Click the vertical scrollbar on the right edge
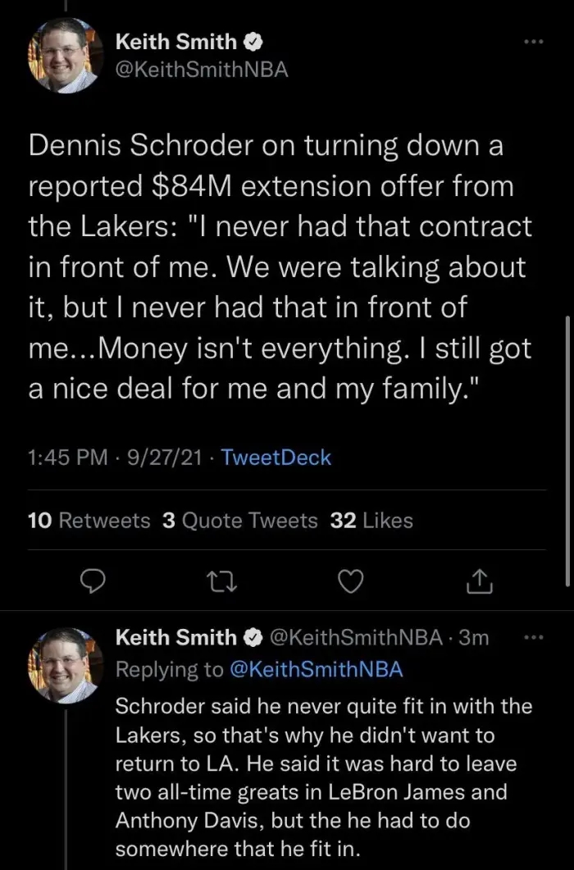The height and width of the screenshot is (870, 574). click(x=568, y=449)
